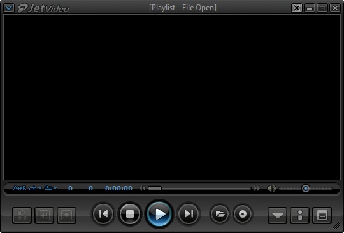Click the return arrow button

click(44, 215)
